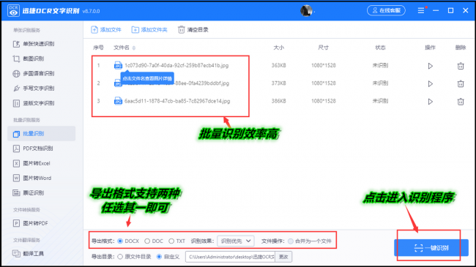Click the user avatar in title bar

[306, 11]
